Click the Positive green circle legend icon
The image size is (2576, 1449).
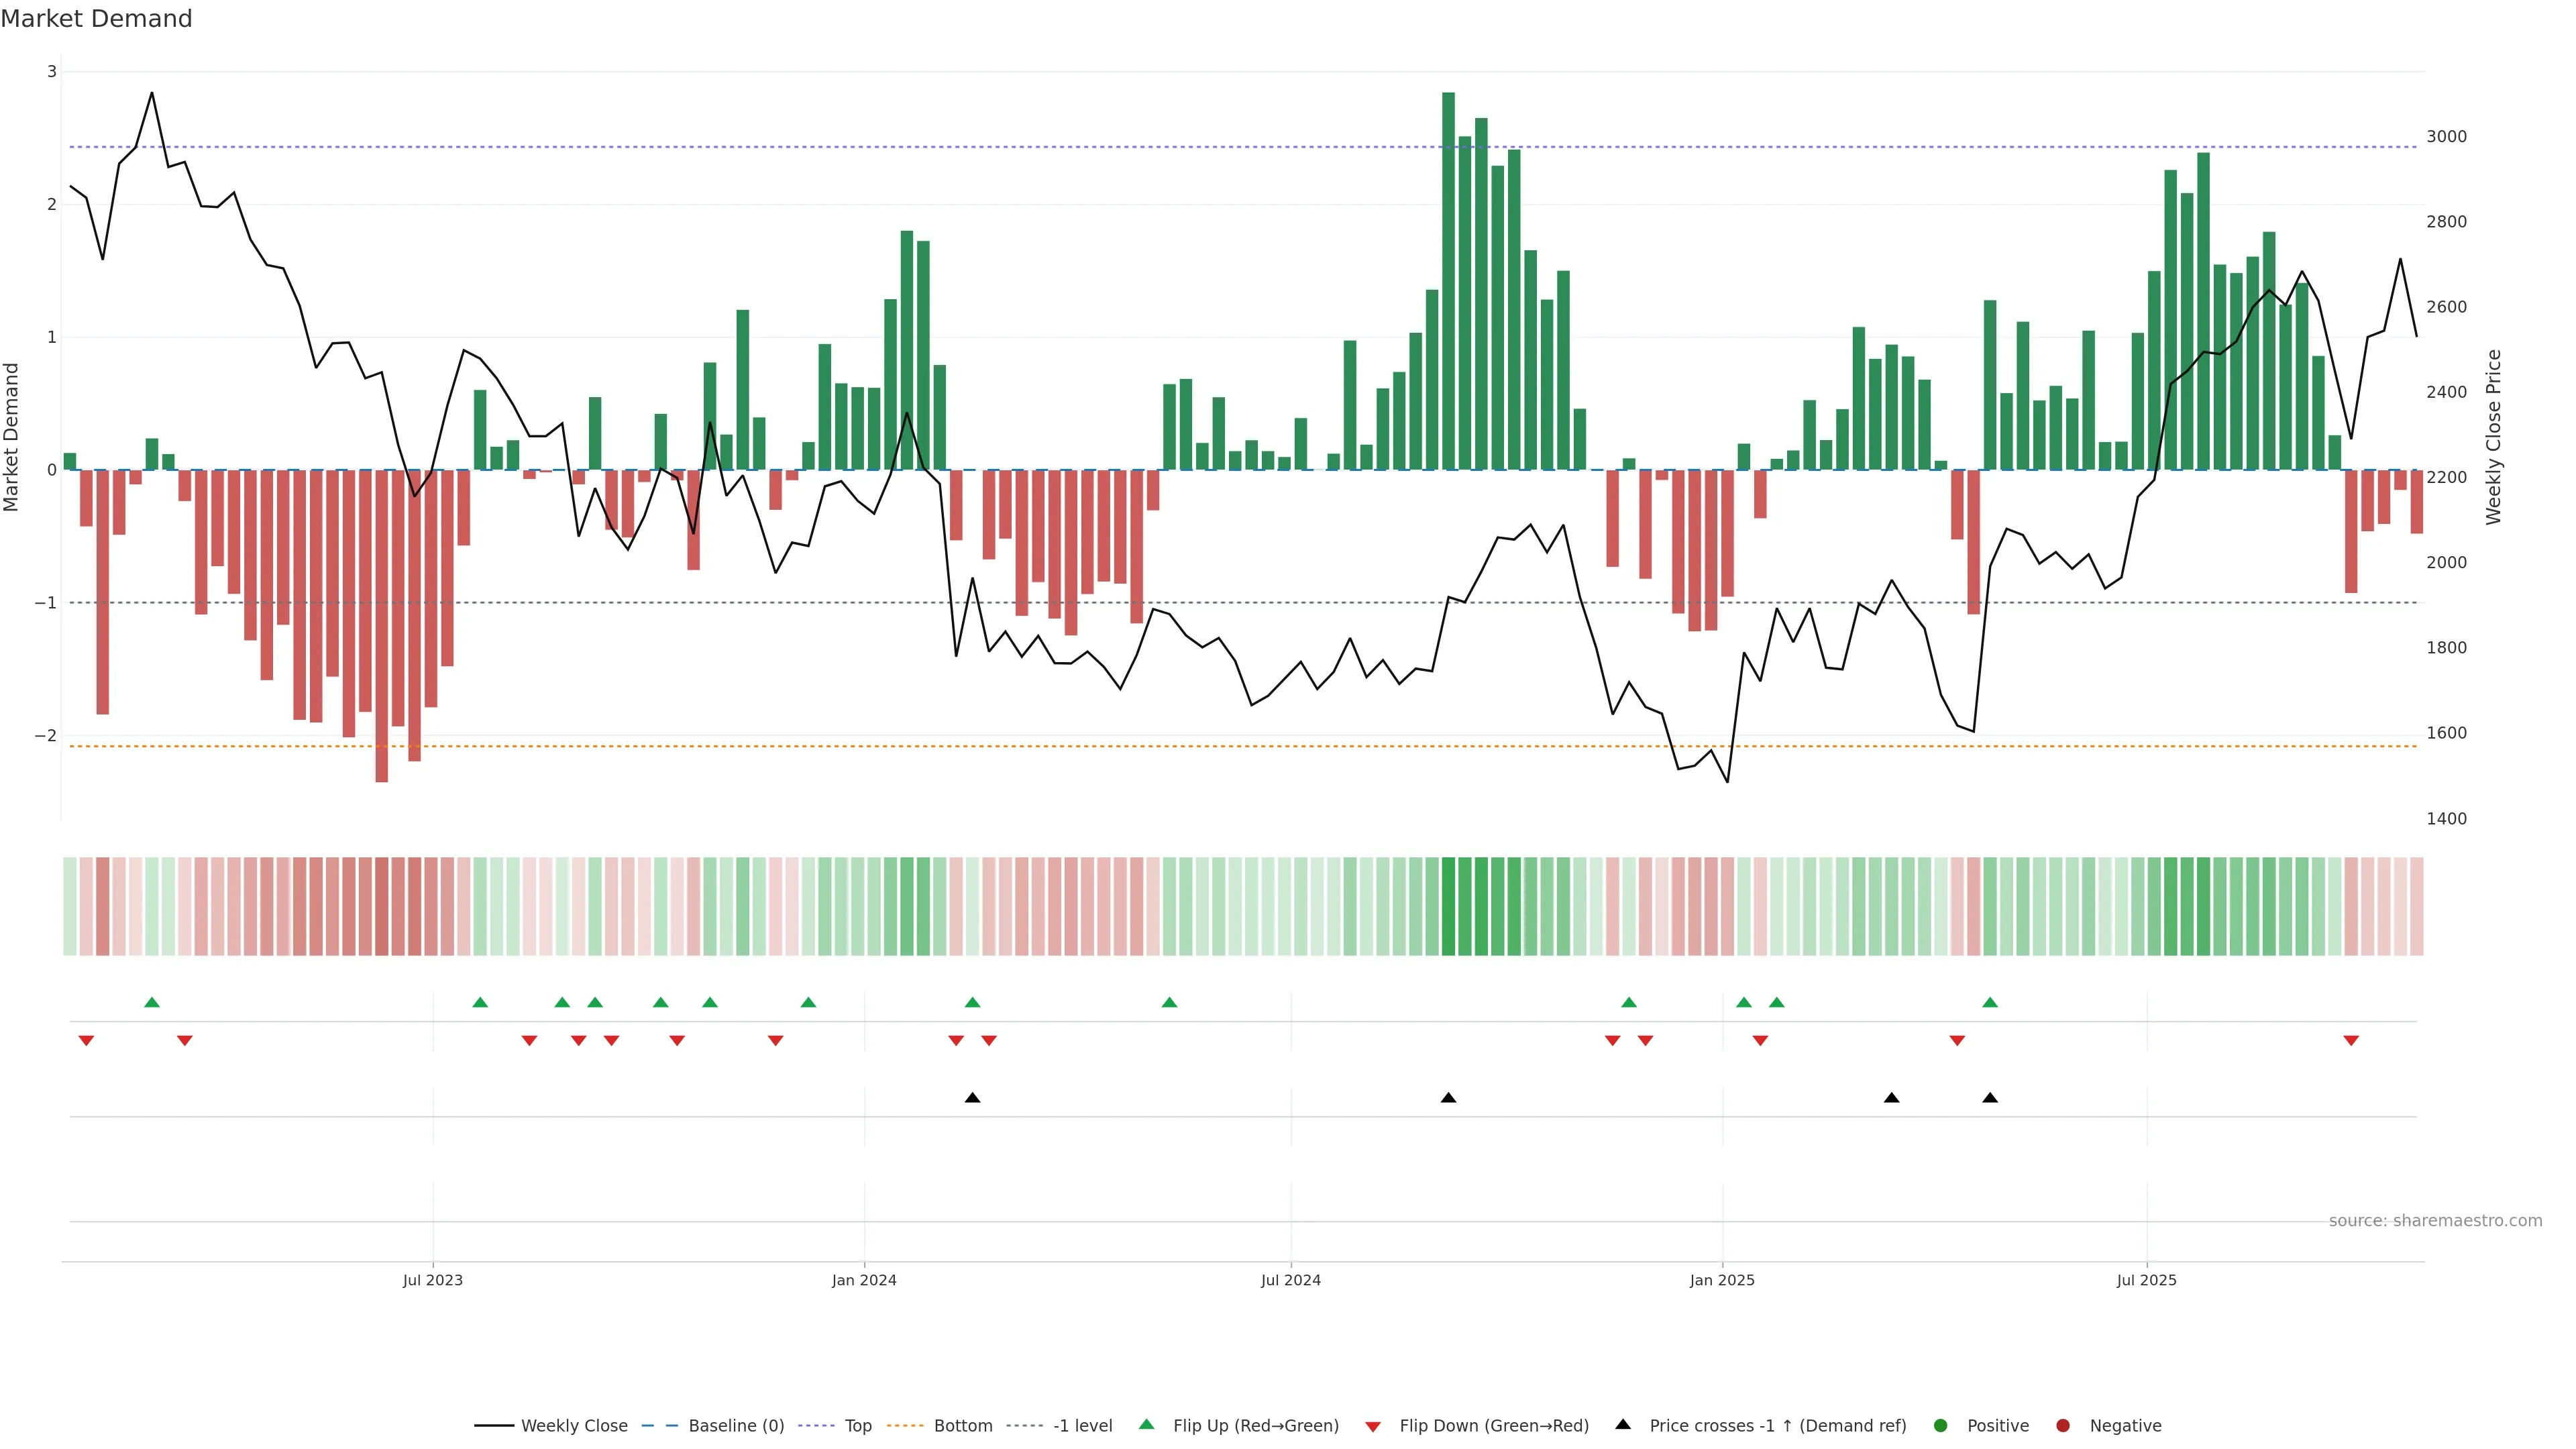point(1941,1425)
